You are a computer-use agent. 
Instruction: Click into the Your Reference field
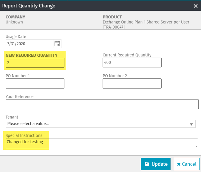[102, 104]
